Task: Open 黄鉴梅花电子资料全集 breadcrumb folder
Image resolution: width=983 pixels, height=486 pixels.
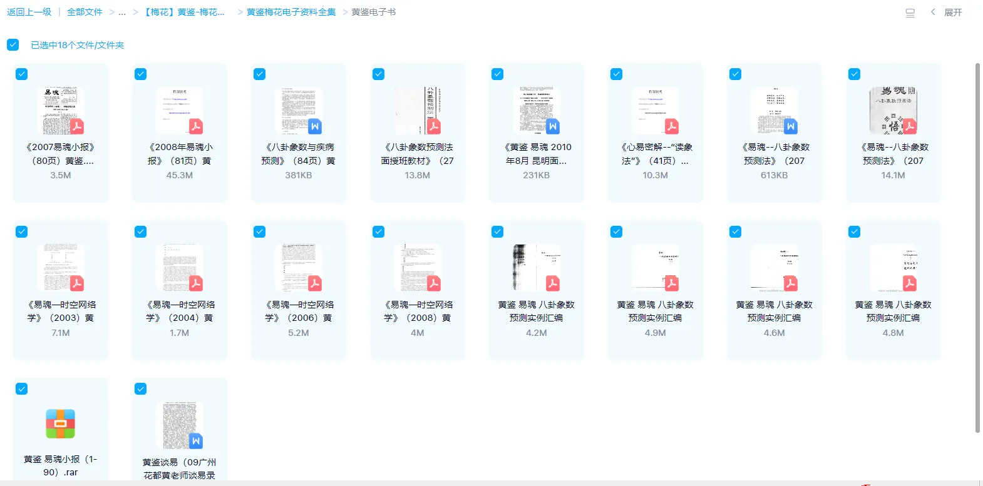Action: [x=291, y=12]
